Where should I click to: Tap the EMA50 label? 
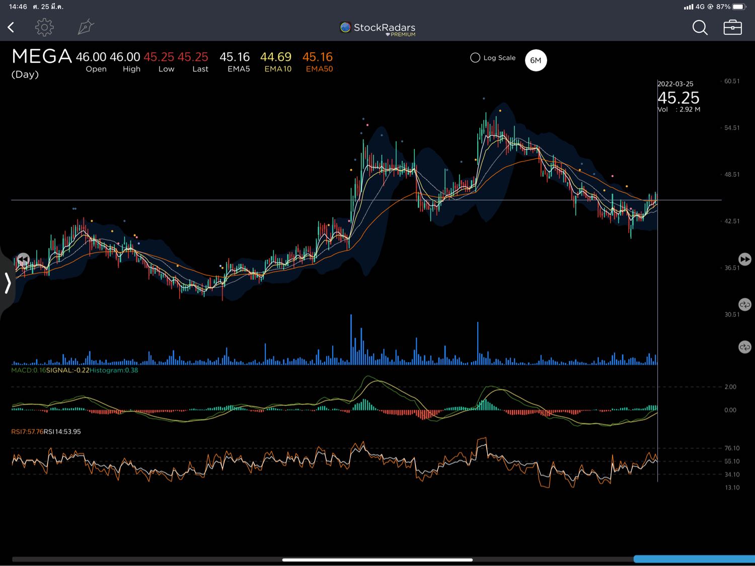[x=319, y=69]
